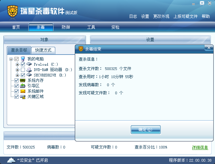The width and height of the screenshot is (215, 164).
Task: Select the SECUREDRIVE (R:) label
Action: tap(50, 75)
